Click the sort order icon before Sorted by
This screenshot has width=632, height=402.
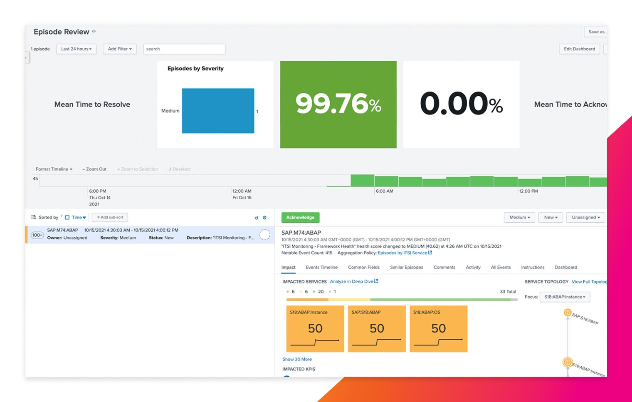click(x=33, y=217)
